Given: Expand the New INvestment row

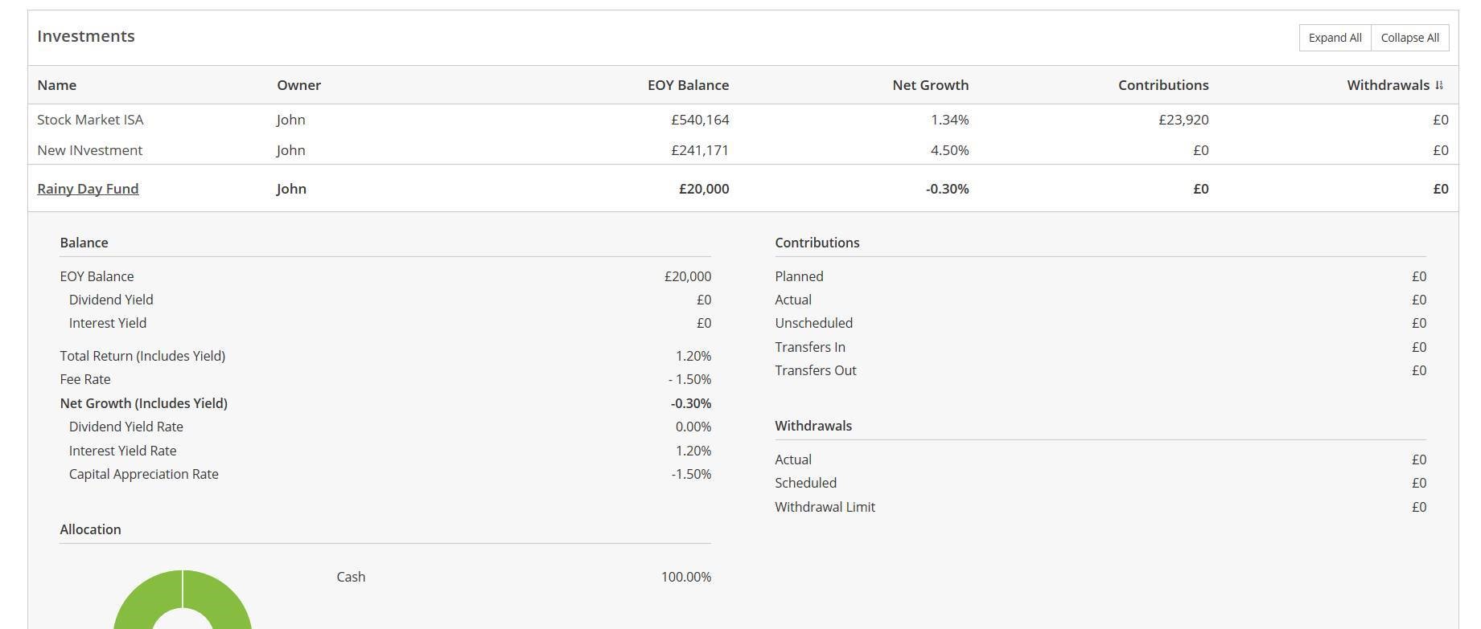Looking at the screenshot, I should (89, 150).
